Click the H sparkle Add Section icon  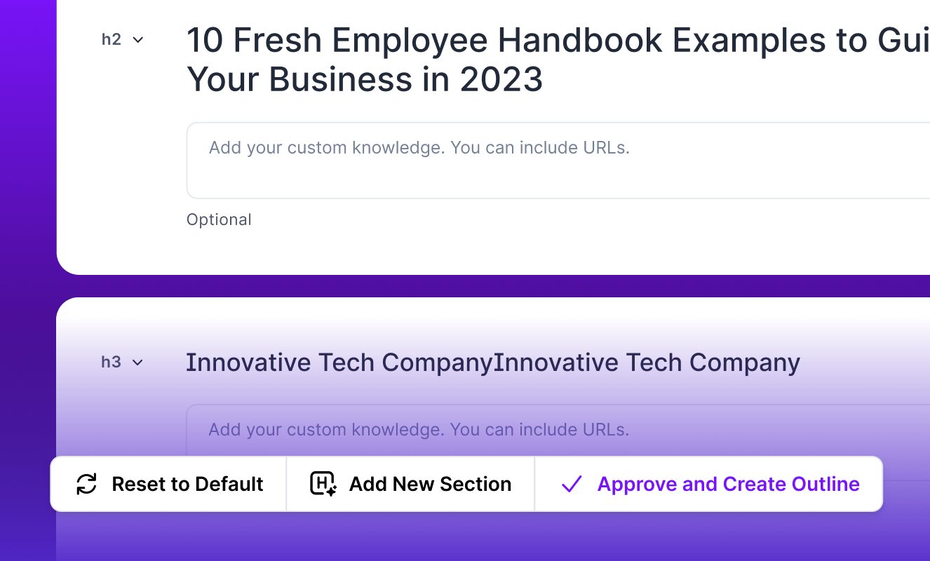point(323,484)
